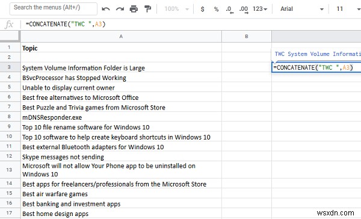Select empty cell B1

tap(247, 48)
